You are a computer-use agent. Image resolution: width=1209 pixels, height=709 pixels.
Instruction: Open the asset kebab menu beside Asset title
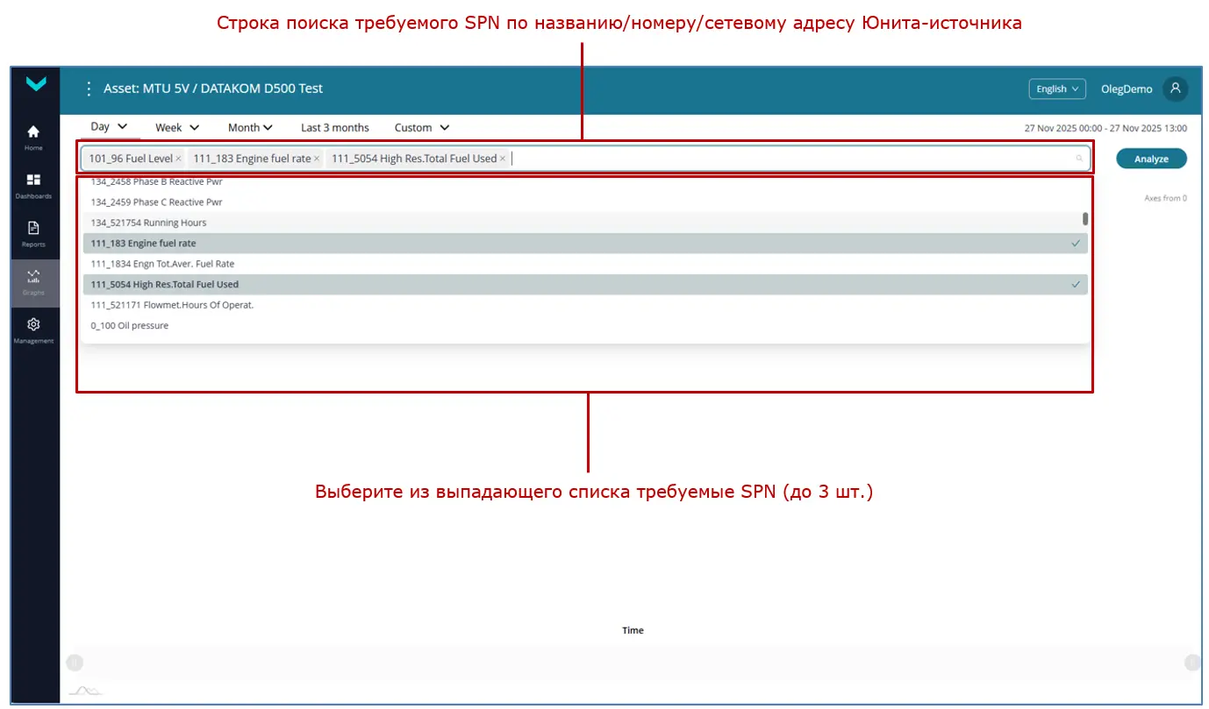[x=88, y=88]
